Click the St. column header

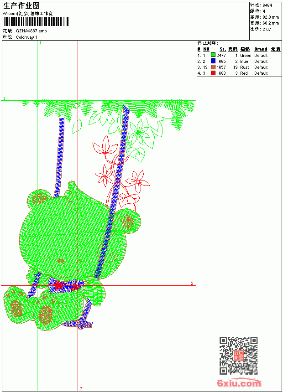point(223,49)
